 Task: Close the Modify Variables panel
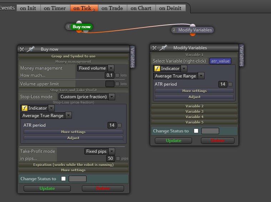[x=154, y=48]
